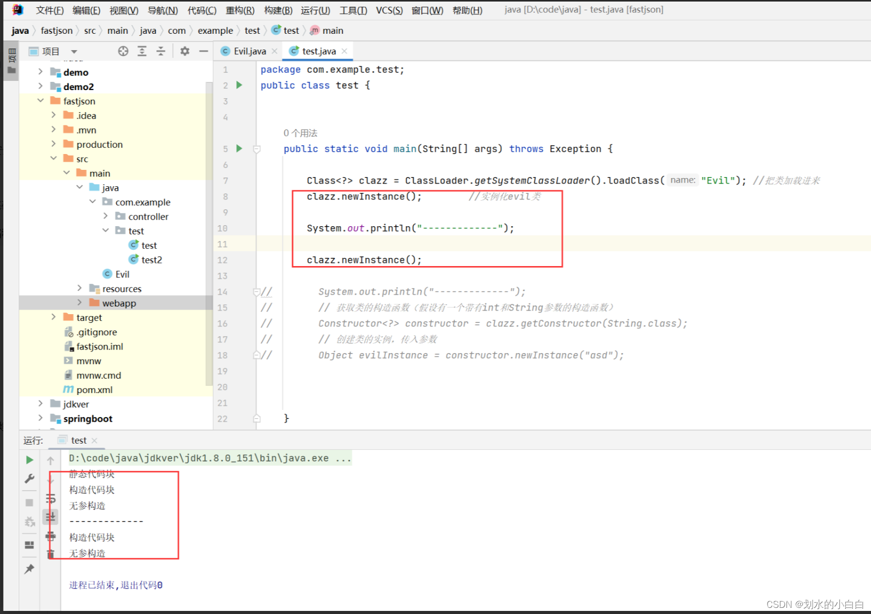
Task: Click the collapse all icon in project panel
Action: (161, 51)
